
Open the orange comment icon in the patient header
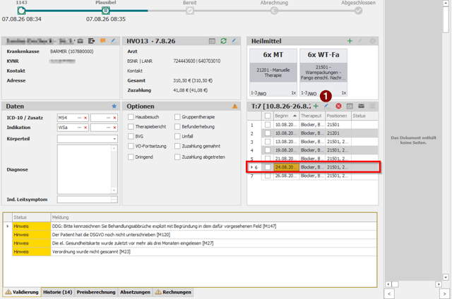tap(102, 41)
